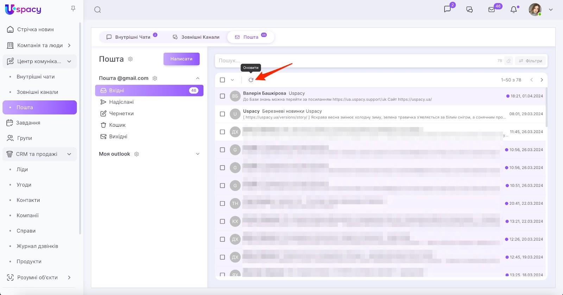The width and height of the screenshot is (563, 295).
Task: Click the Пошук search field
Action: pyautogui.click(x=355, y=61)
